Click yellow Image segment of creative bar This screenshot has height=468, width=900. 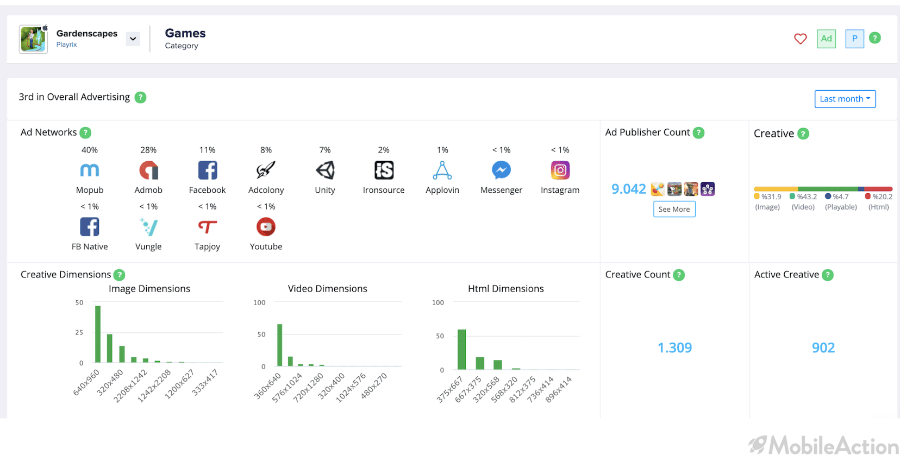coord(776,189)
